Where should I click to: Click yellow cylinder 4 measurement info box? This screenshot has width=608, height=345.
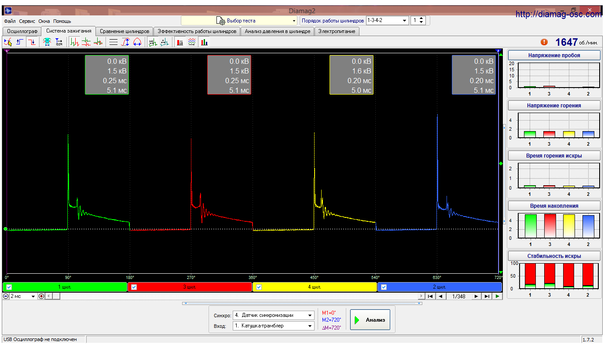(352, 75)
